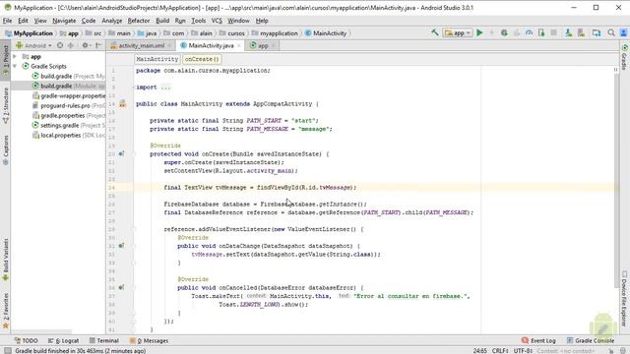The width and height of the screenshot is (630, 354).
Task: Select proguard-rules.pro file
Action: (x=69, y=105)
